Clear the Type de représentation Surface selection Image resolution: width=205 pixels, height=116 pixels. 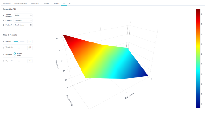[31, 15]
